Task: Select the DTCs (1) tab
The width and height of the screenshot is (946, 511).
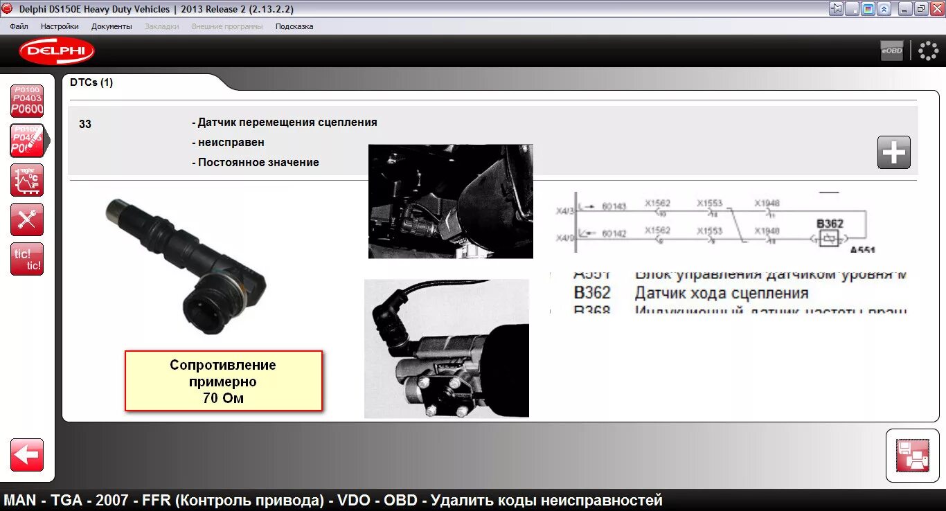Action: [x=91, y=82]
